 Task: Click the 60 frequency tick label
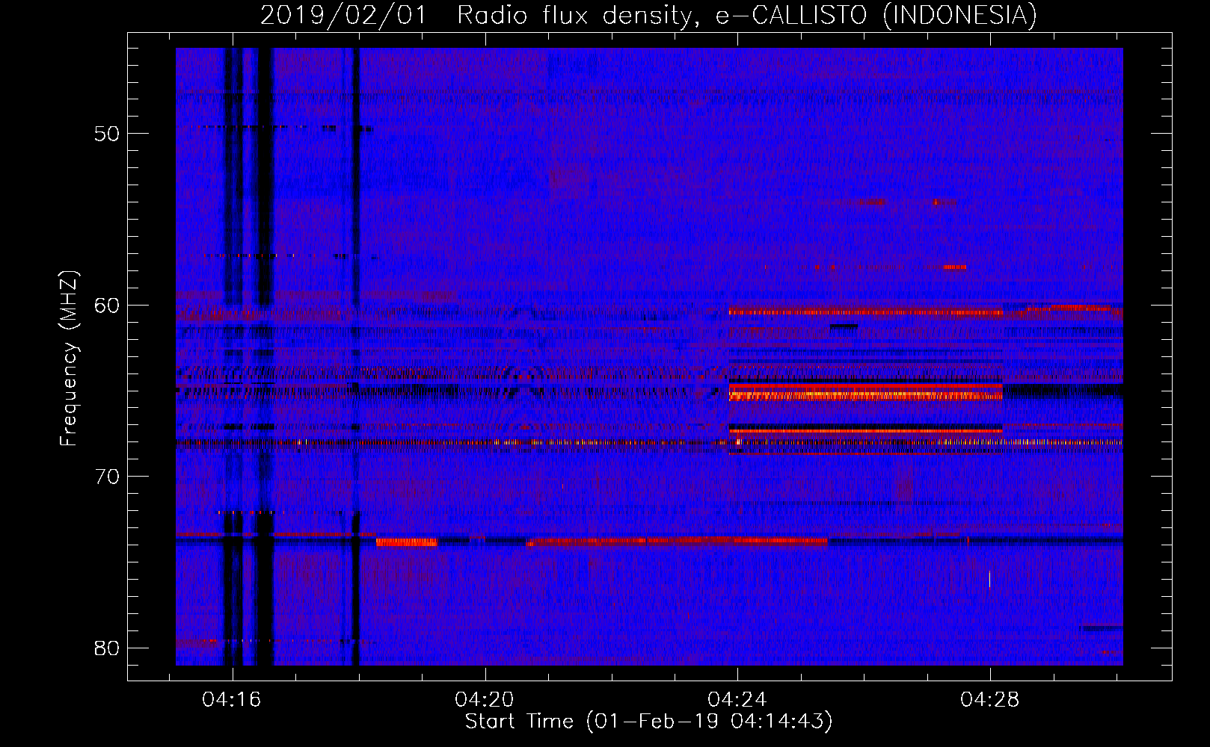pos(107,305)
